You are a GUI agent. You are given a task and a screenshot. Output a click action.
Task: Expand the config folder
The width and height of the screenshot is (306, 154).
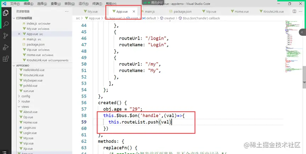[25, 96]
